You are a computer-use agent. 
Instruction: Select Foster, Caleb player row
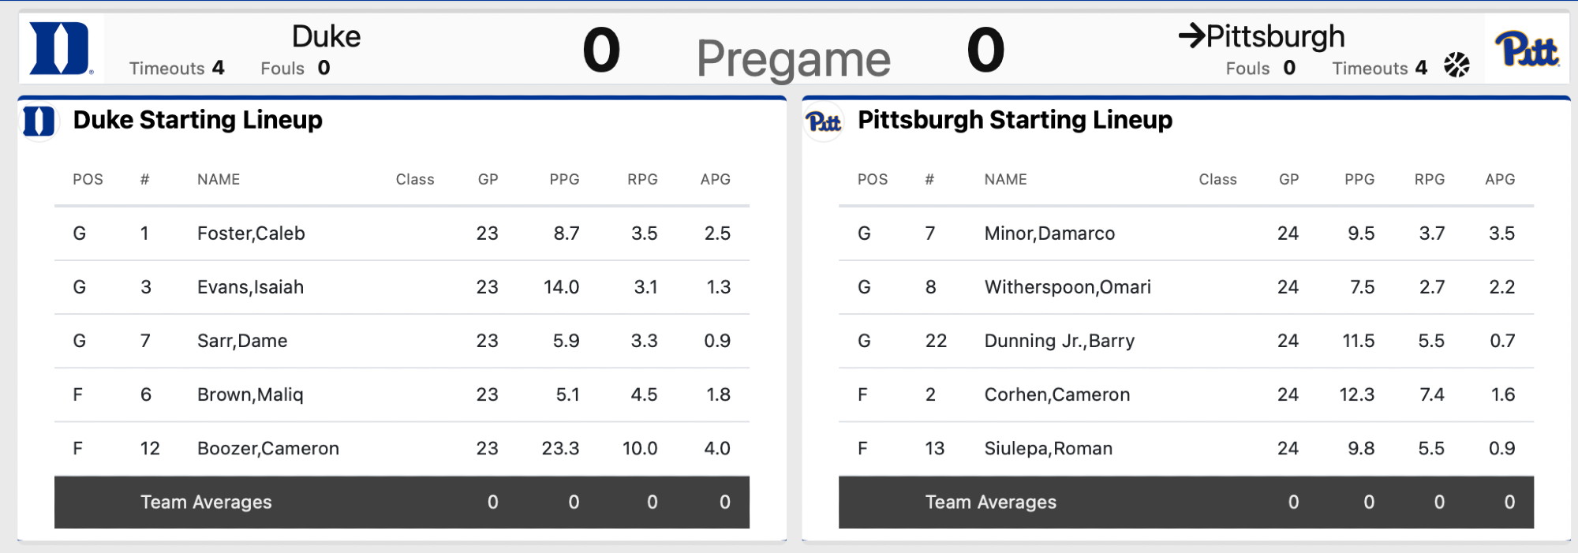point(251,234)
